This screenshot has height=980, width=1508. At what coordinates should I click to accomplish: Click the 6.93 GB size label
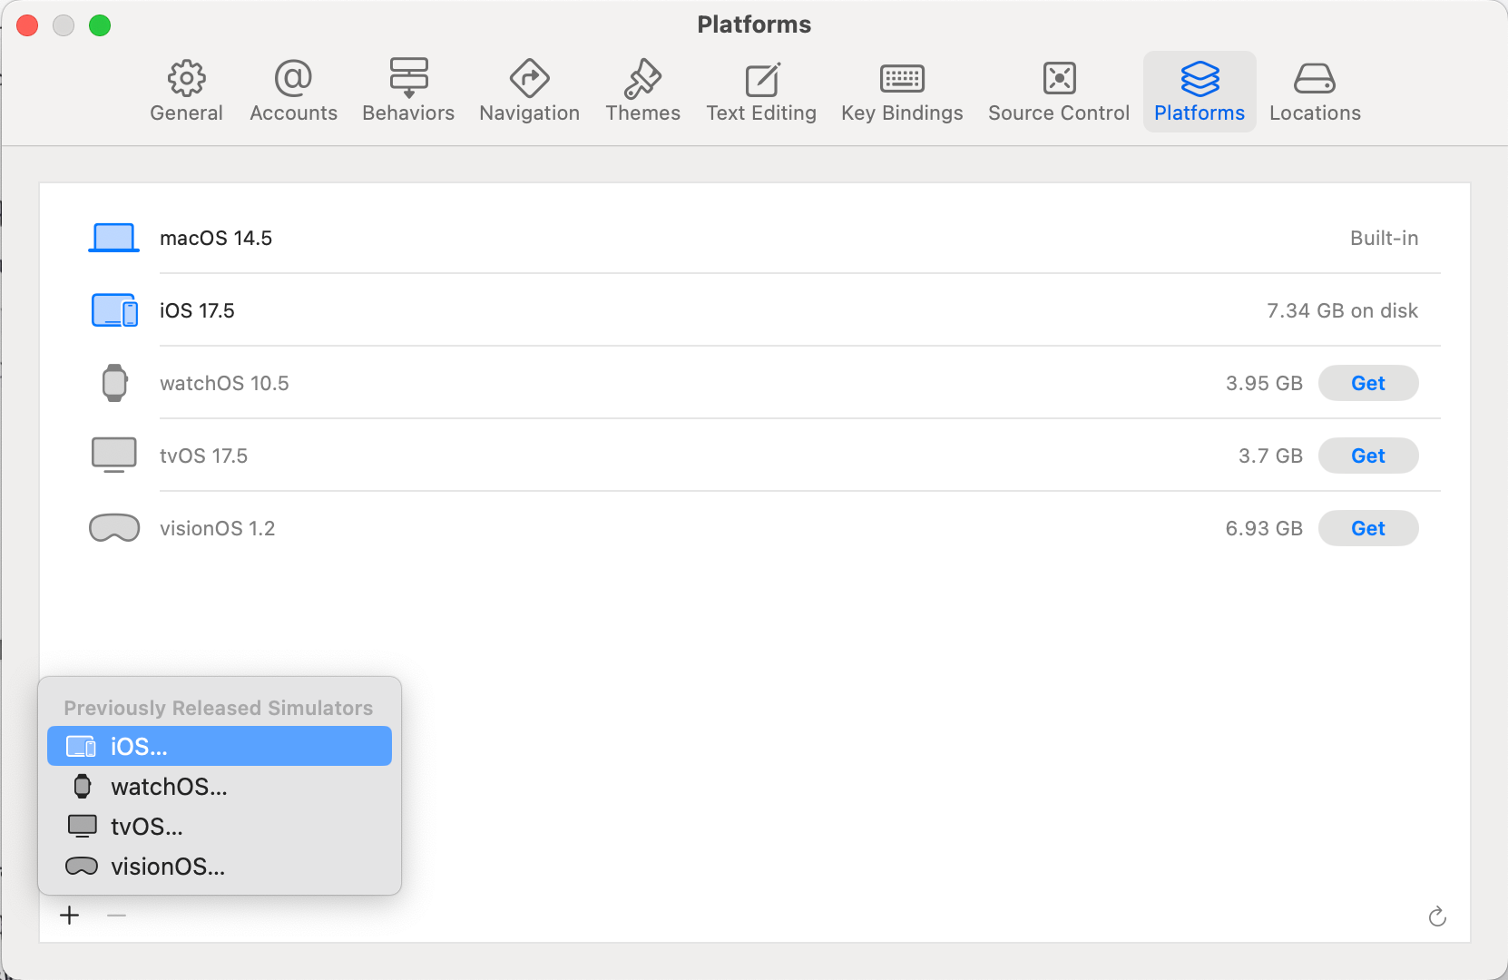(x=1264, y=528)
